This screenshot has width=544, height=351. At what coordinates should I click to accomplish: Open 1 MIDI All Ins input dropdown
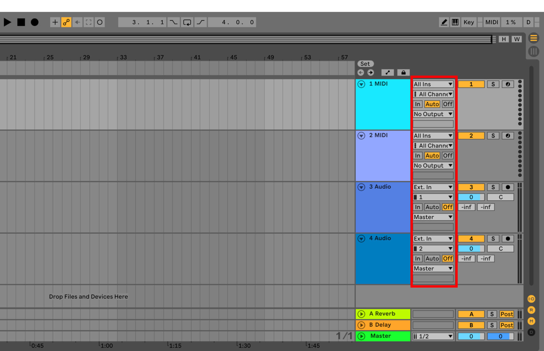433,84
